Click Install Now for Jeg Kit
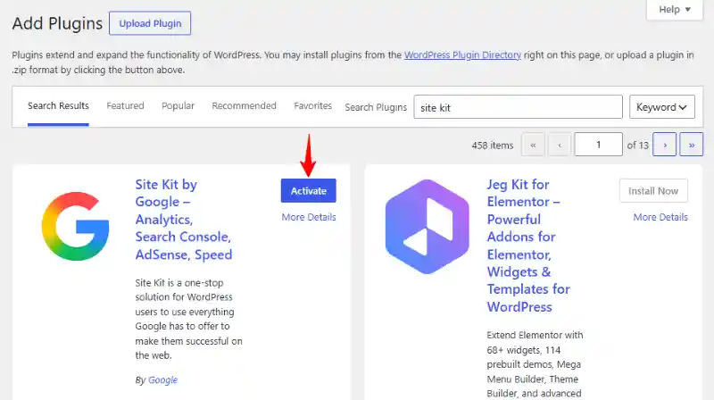714x400 pixels. point(653,191)
